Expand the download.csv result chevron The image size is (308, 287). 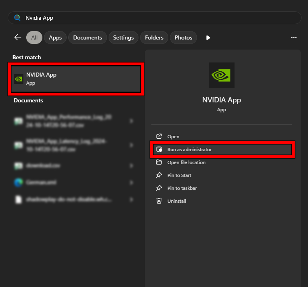[131, 166]
